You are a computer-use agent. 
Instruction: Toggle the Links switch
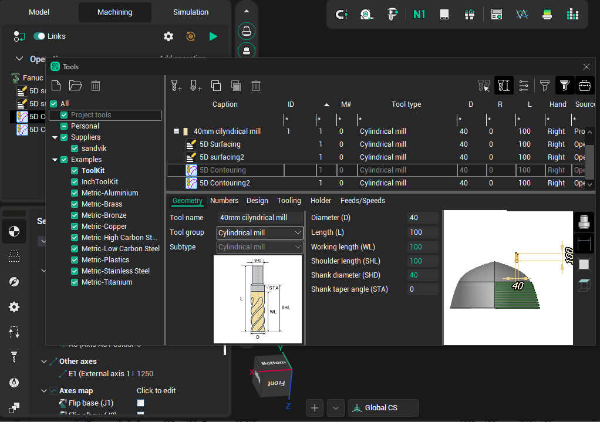39,36
